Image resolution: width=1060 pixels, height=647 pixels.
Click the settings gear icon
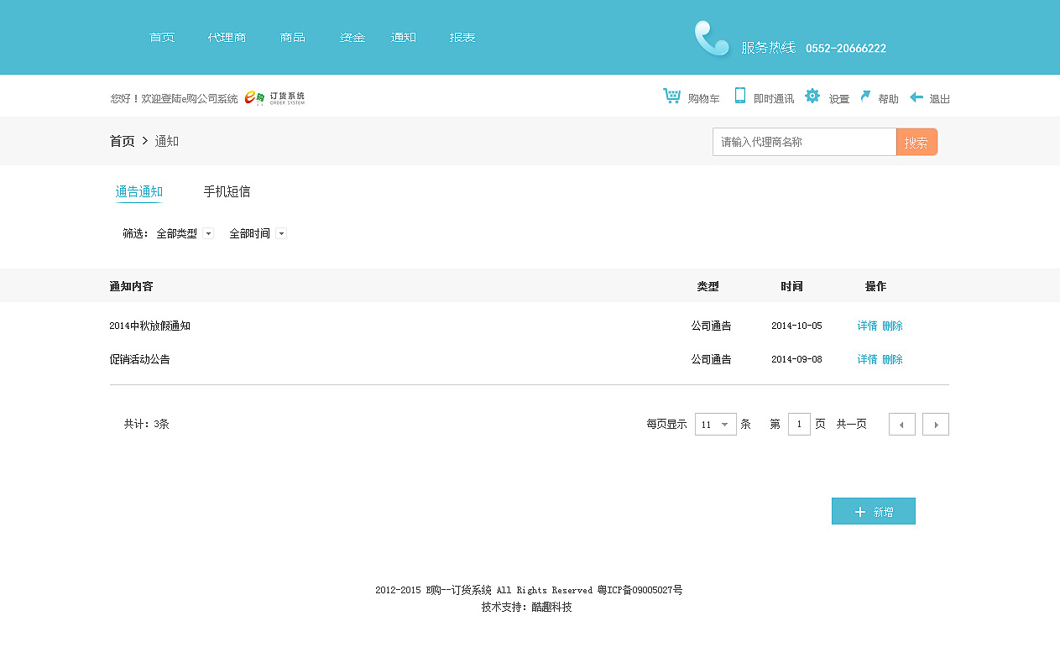(812, 96)
